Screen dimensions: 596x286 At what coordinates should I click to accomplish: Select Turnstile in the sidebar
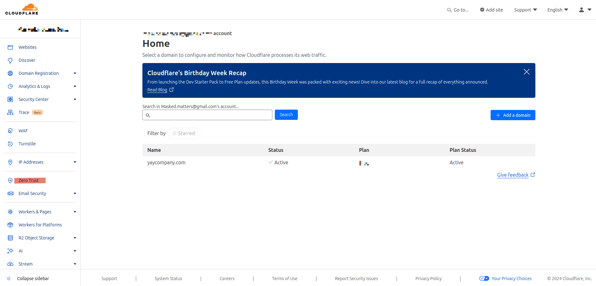[27, 144]
